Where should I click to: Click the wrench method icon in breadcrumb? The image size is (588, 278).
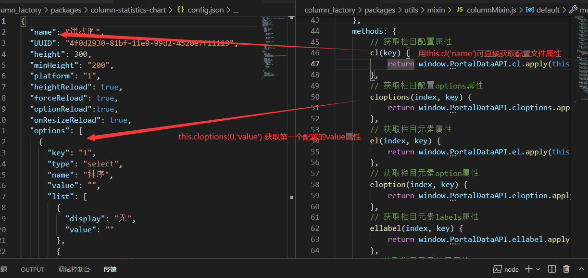573,10
